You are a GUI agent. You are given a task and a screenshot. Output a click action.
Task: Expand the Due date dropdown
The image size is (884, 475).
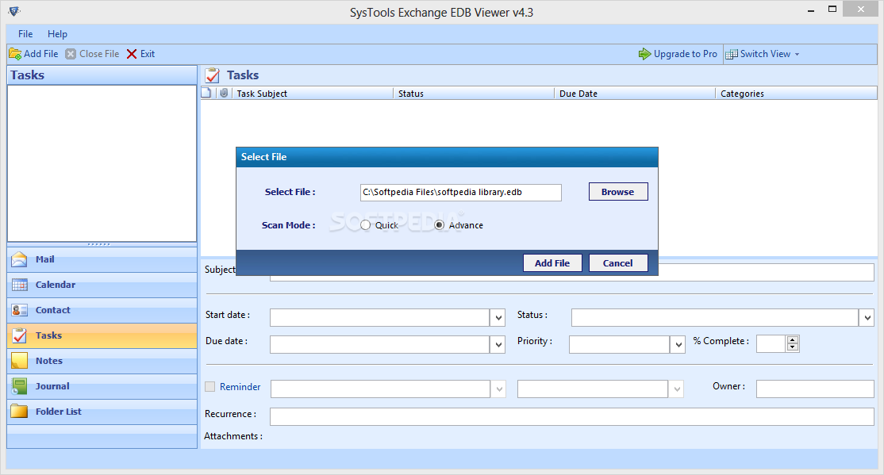click(x=498, y=344)
